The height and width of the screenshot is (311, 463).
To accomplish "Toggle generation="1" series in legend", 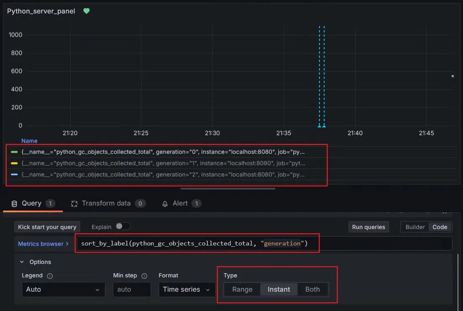I will (163, 163).
